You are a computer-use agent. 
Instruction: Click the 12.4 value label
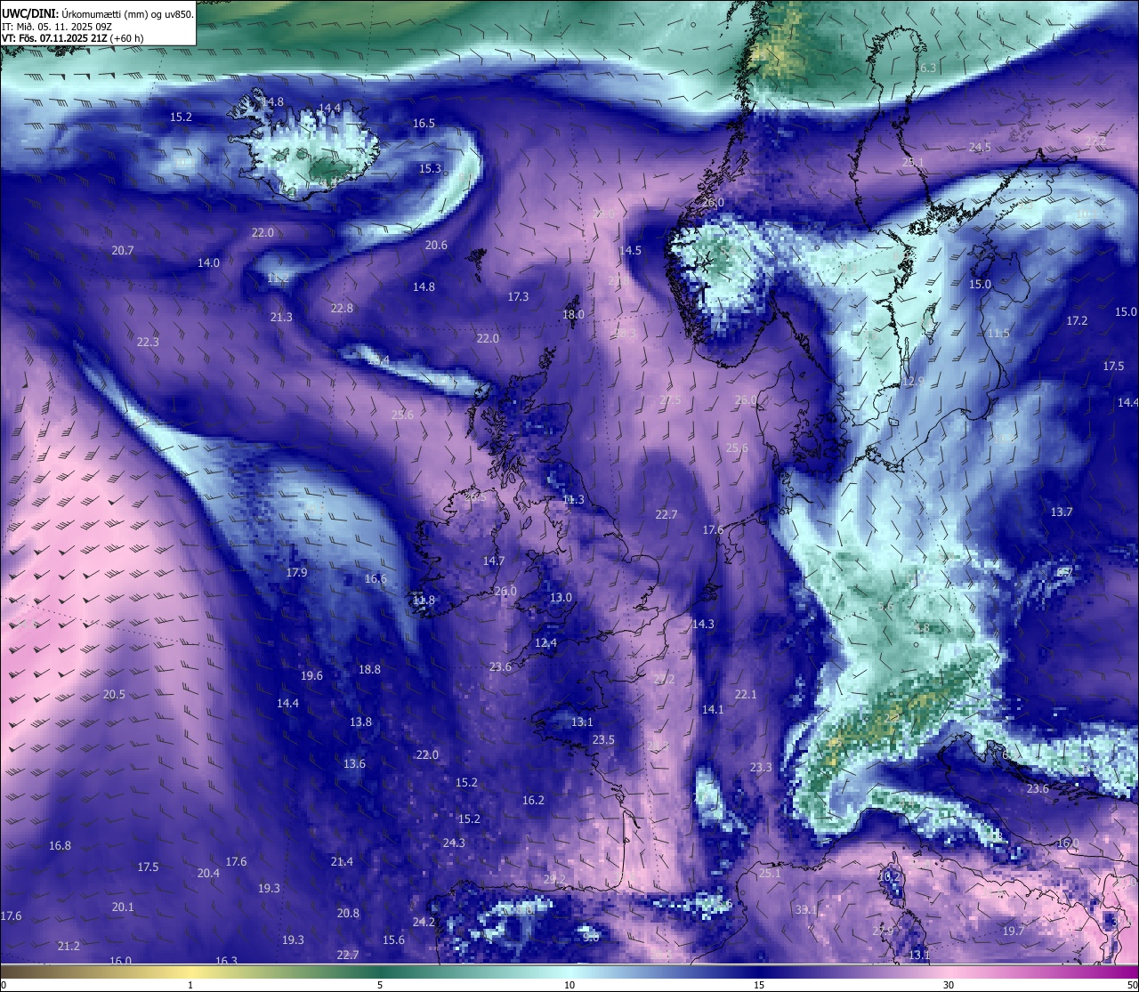(545, 643)
